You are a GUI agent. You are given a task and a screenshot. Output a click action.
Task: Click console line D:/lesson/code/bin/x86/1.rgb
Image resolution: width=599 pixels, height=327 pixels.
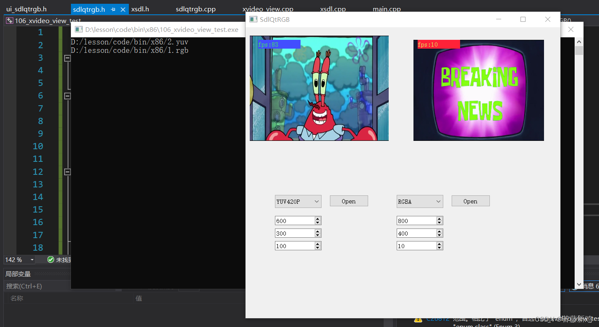129,50
